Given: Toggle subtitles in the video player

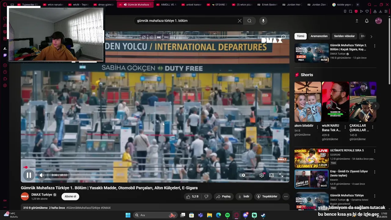Looking at the screenshot, I should click(252, 175).
